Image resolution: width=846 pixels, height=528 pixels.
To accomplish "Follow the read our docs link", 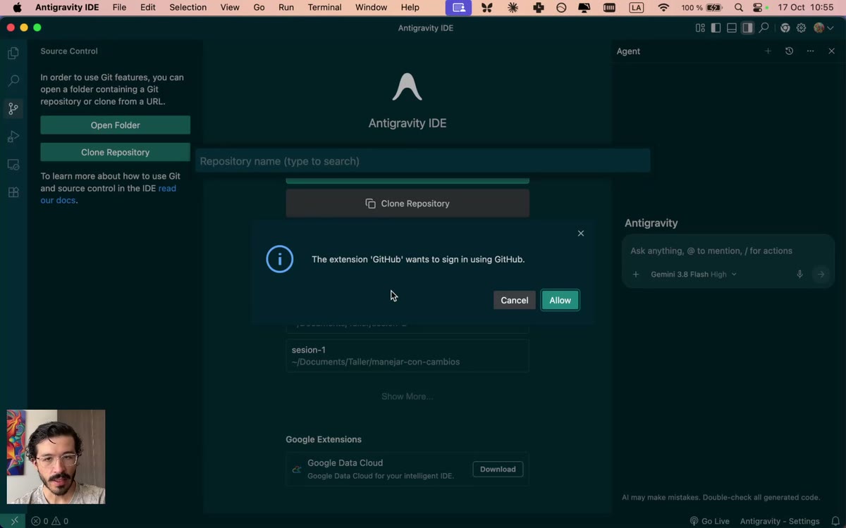I will (109, 194).
